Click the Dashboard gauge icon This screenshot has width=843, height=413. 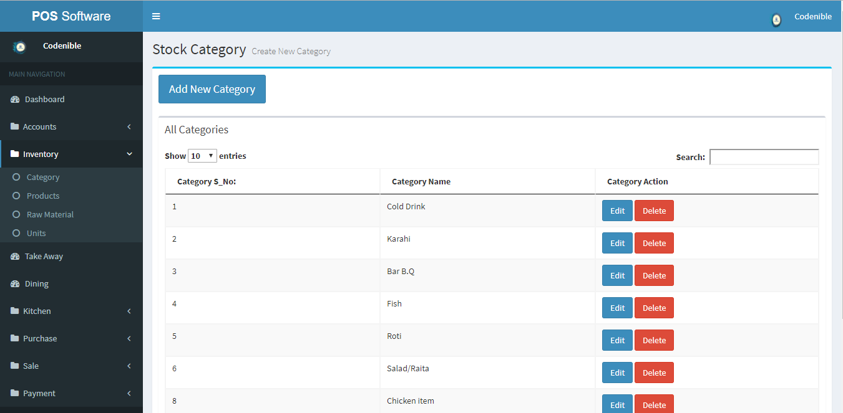coord(15,100)
